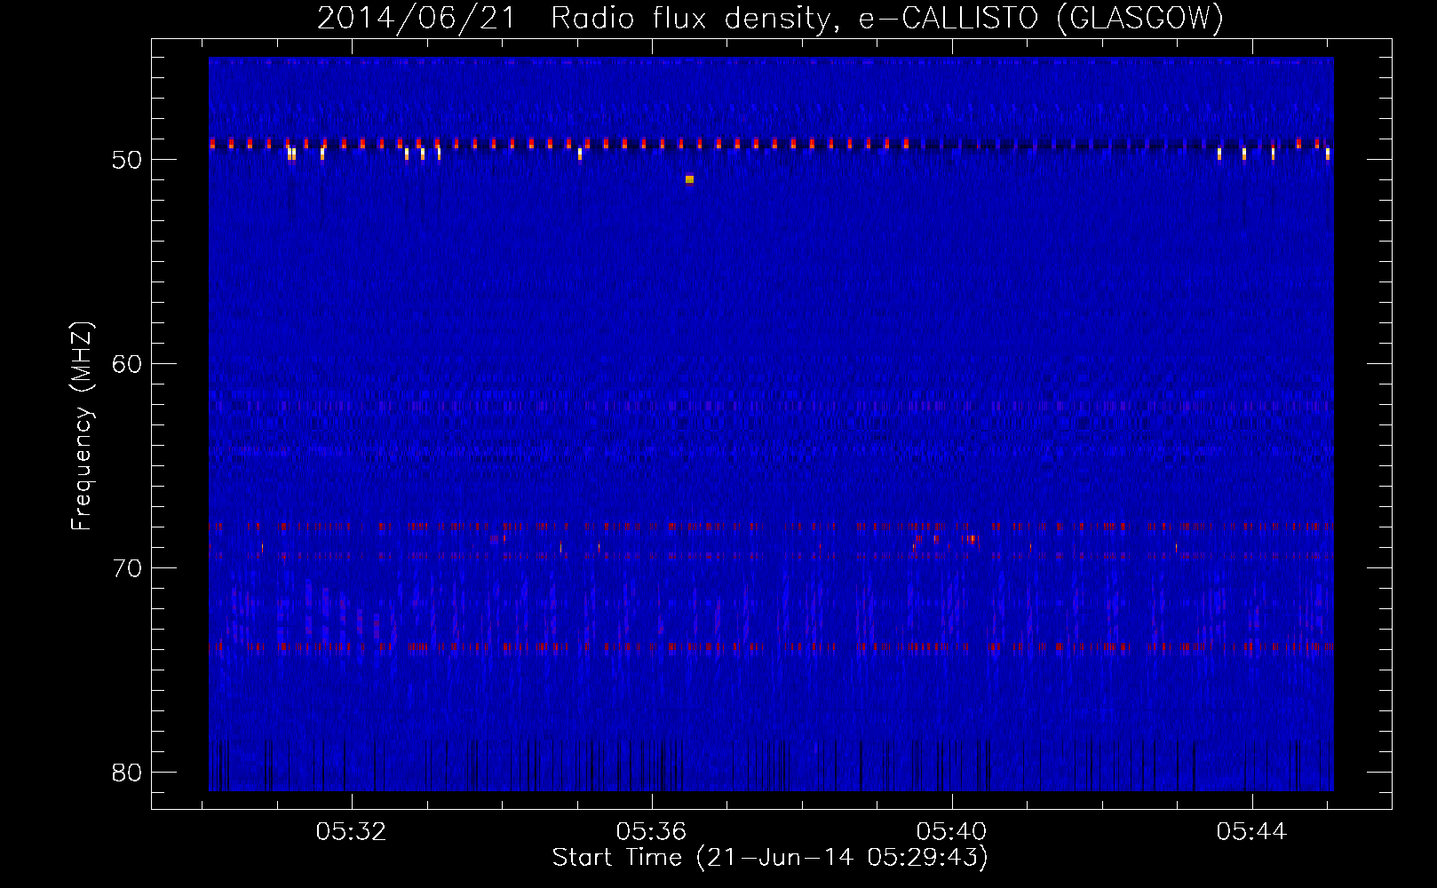This screenshot has width=1437, height=888.
Task: Click the 05:40 time tick label
Action: pyautogui.click(x=952, y=832)
